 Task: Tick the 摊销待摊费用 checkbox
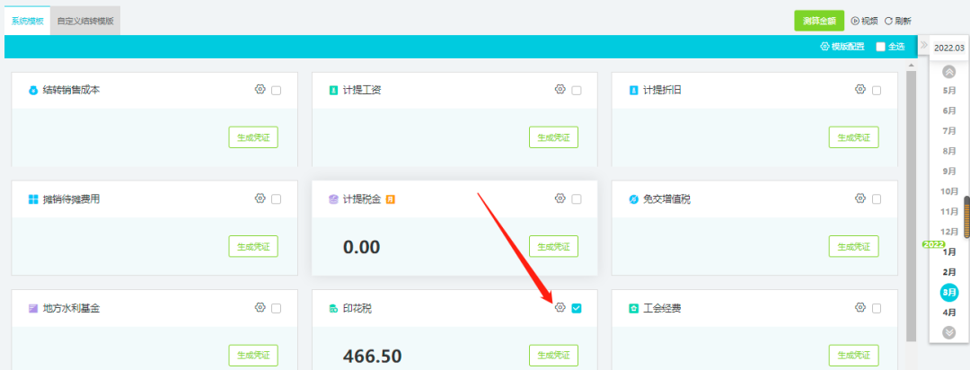click(276, 199)
